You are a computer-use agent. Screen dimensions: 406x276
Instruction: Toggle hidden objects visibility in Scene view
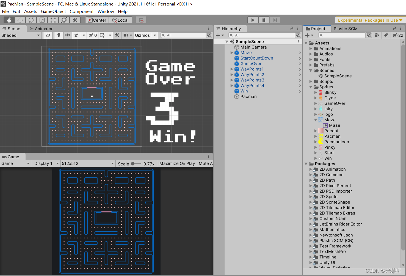[92, 35]
